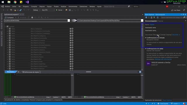Click the Insertar link next to Extraer
The width and height of the screenshot is (187, 105).
(x=169, y=35)
